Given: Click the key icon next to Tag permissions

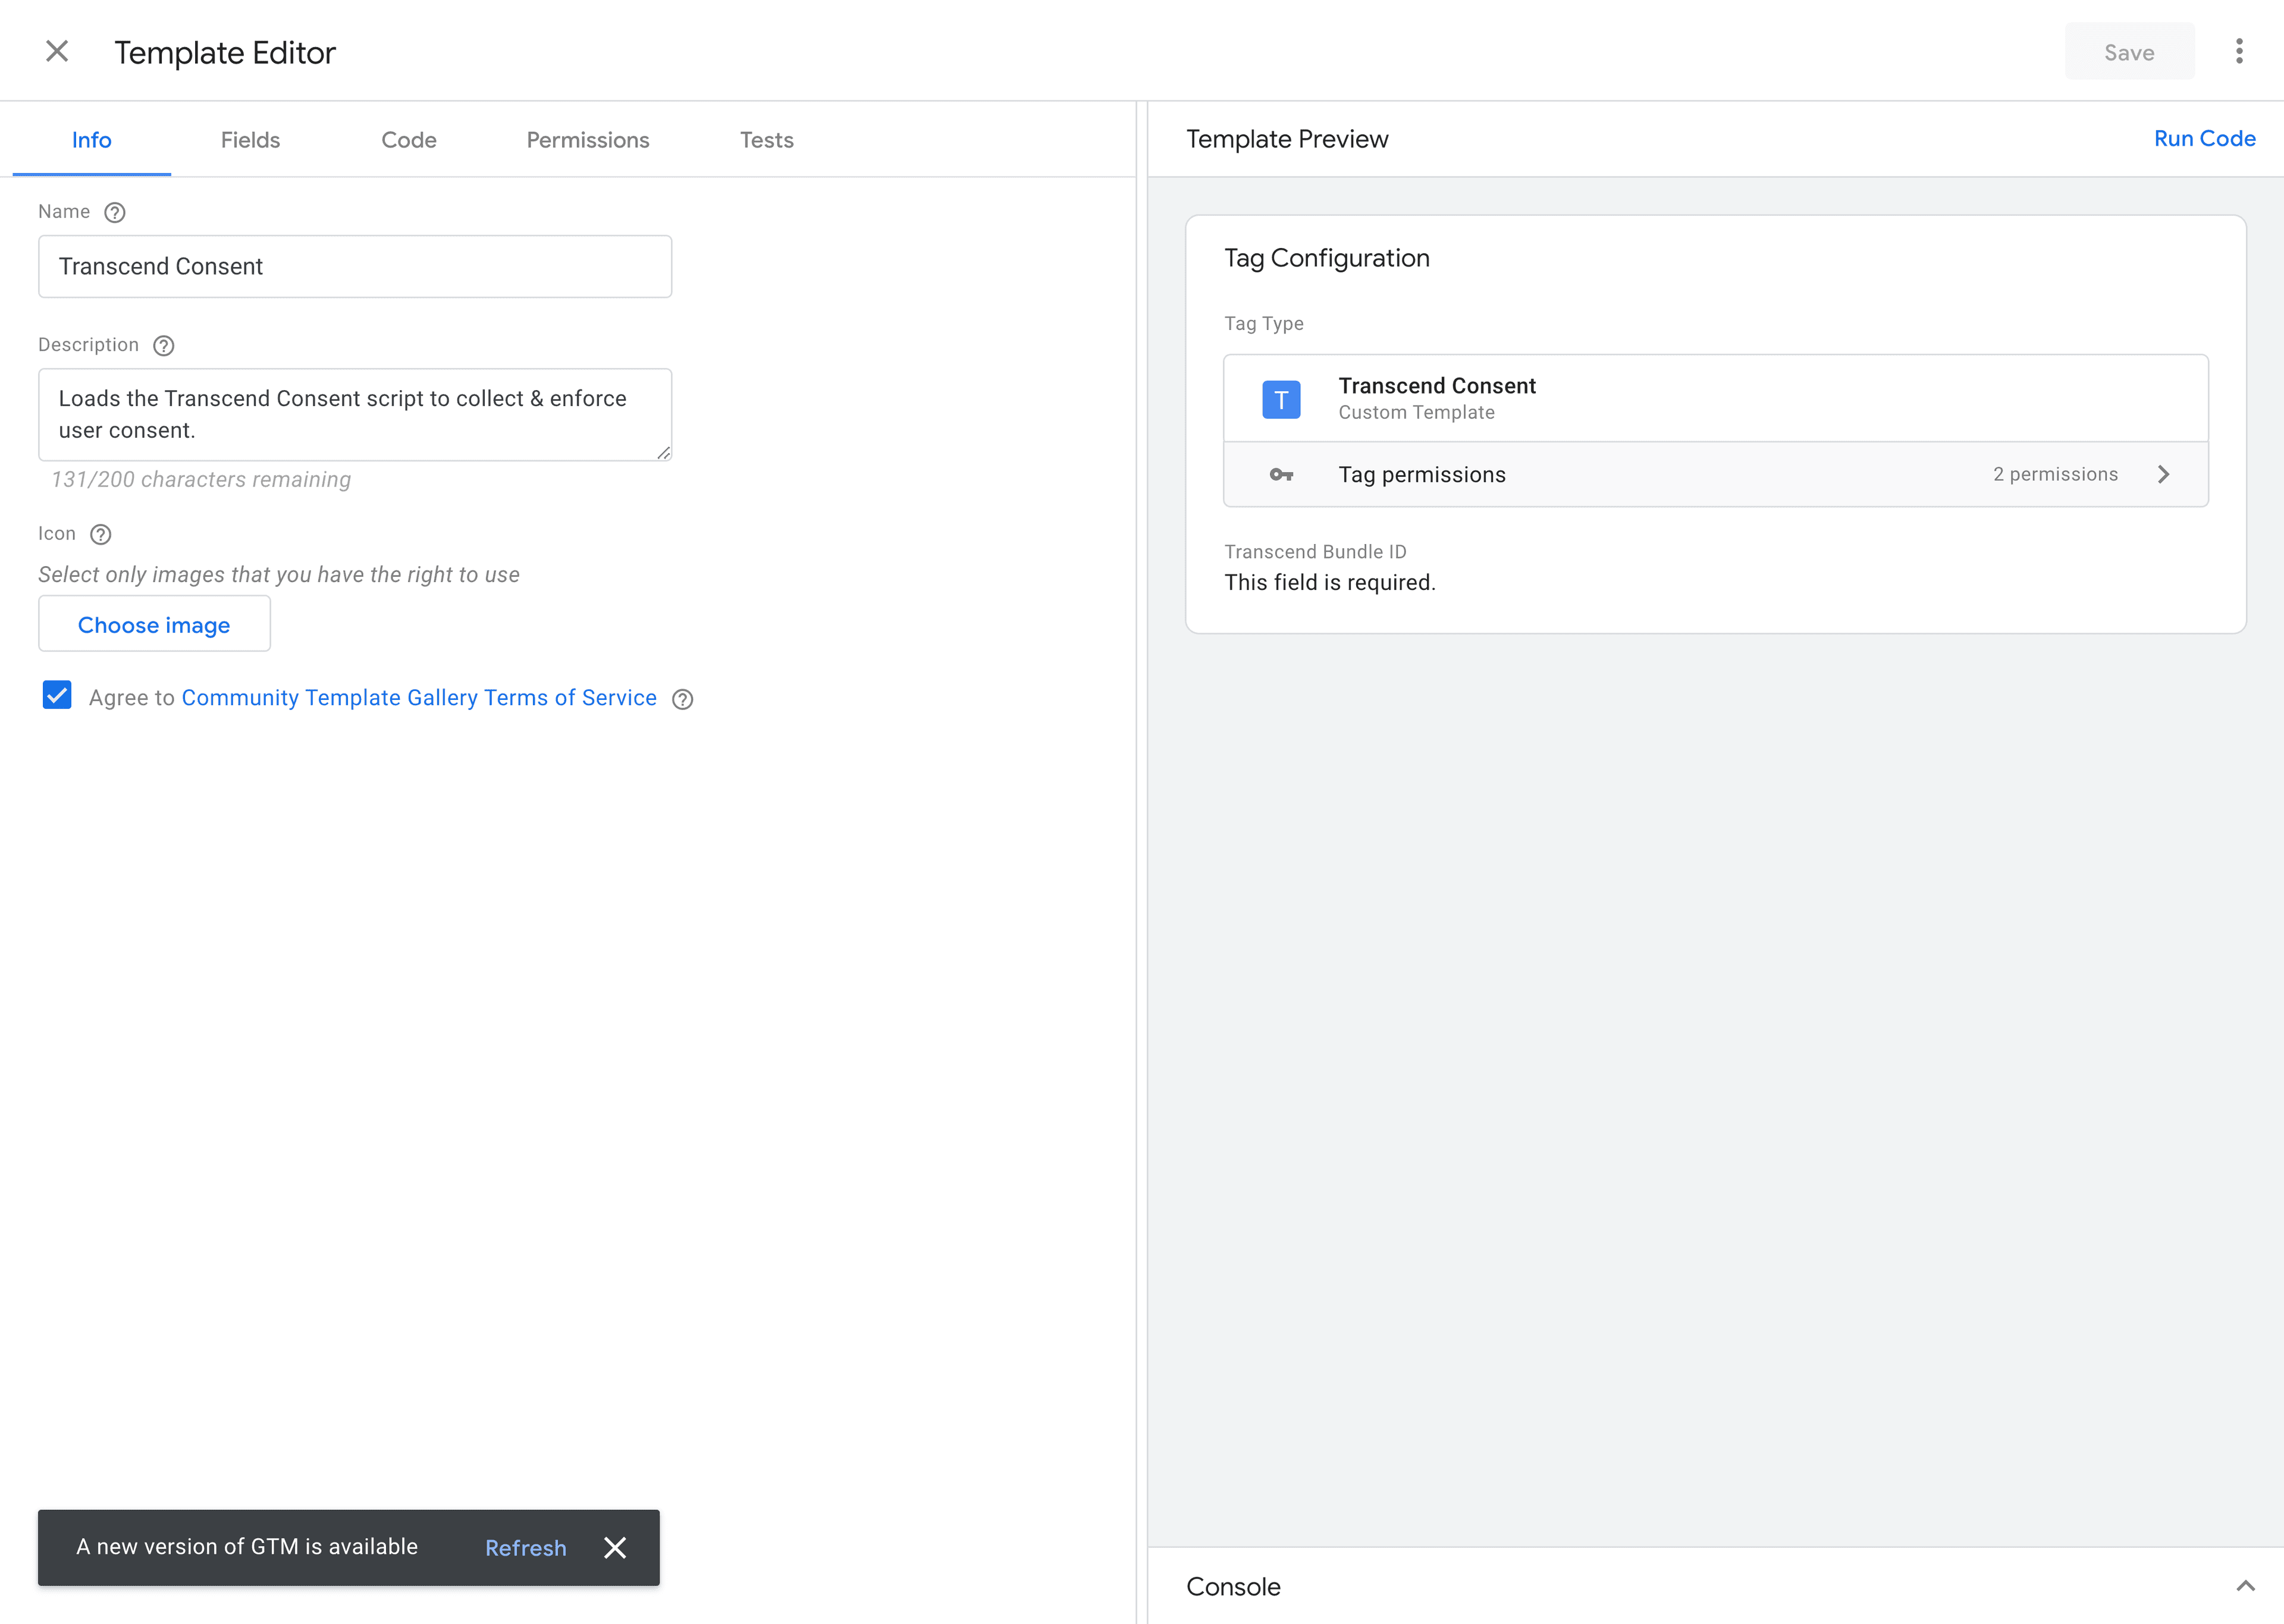Looking at the screenshot, I should pyautogui.click(x=1284, y=475).
